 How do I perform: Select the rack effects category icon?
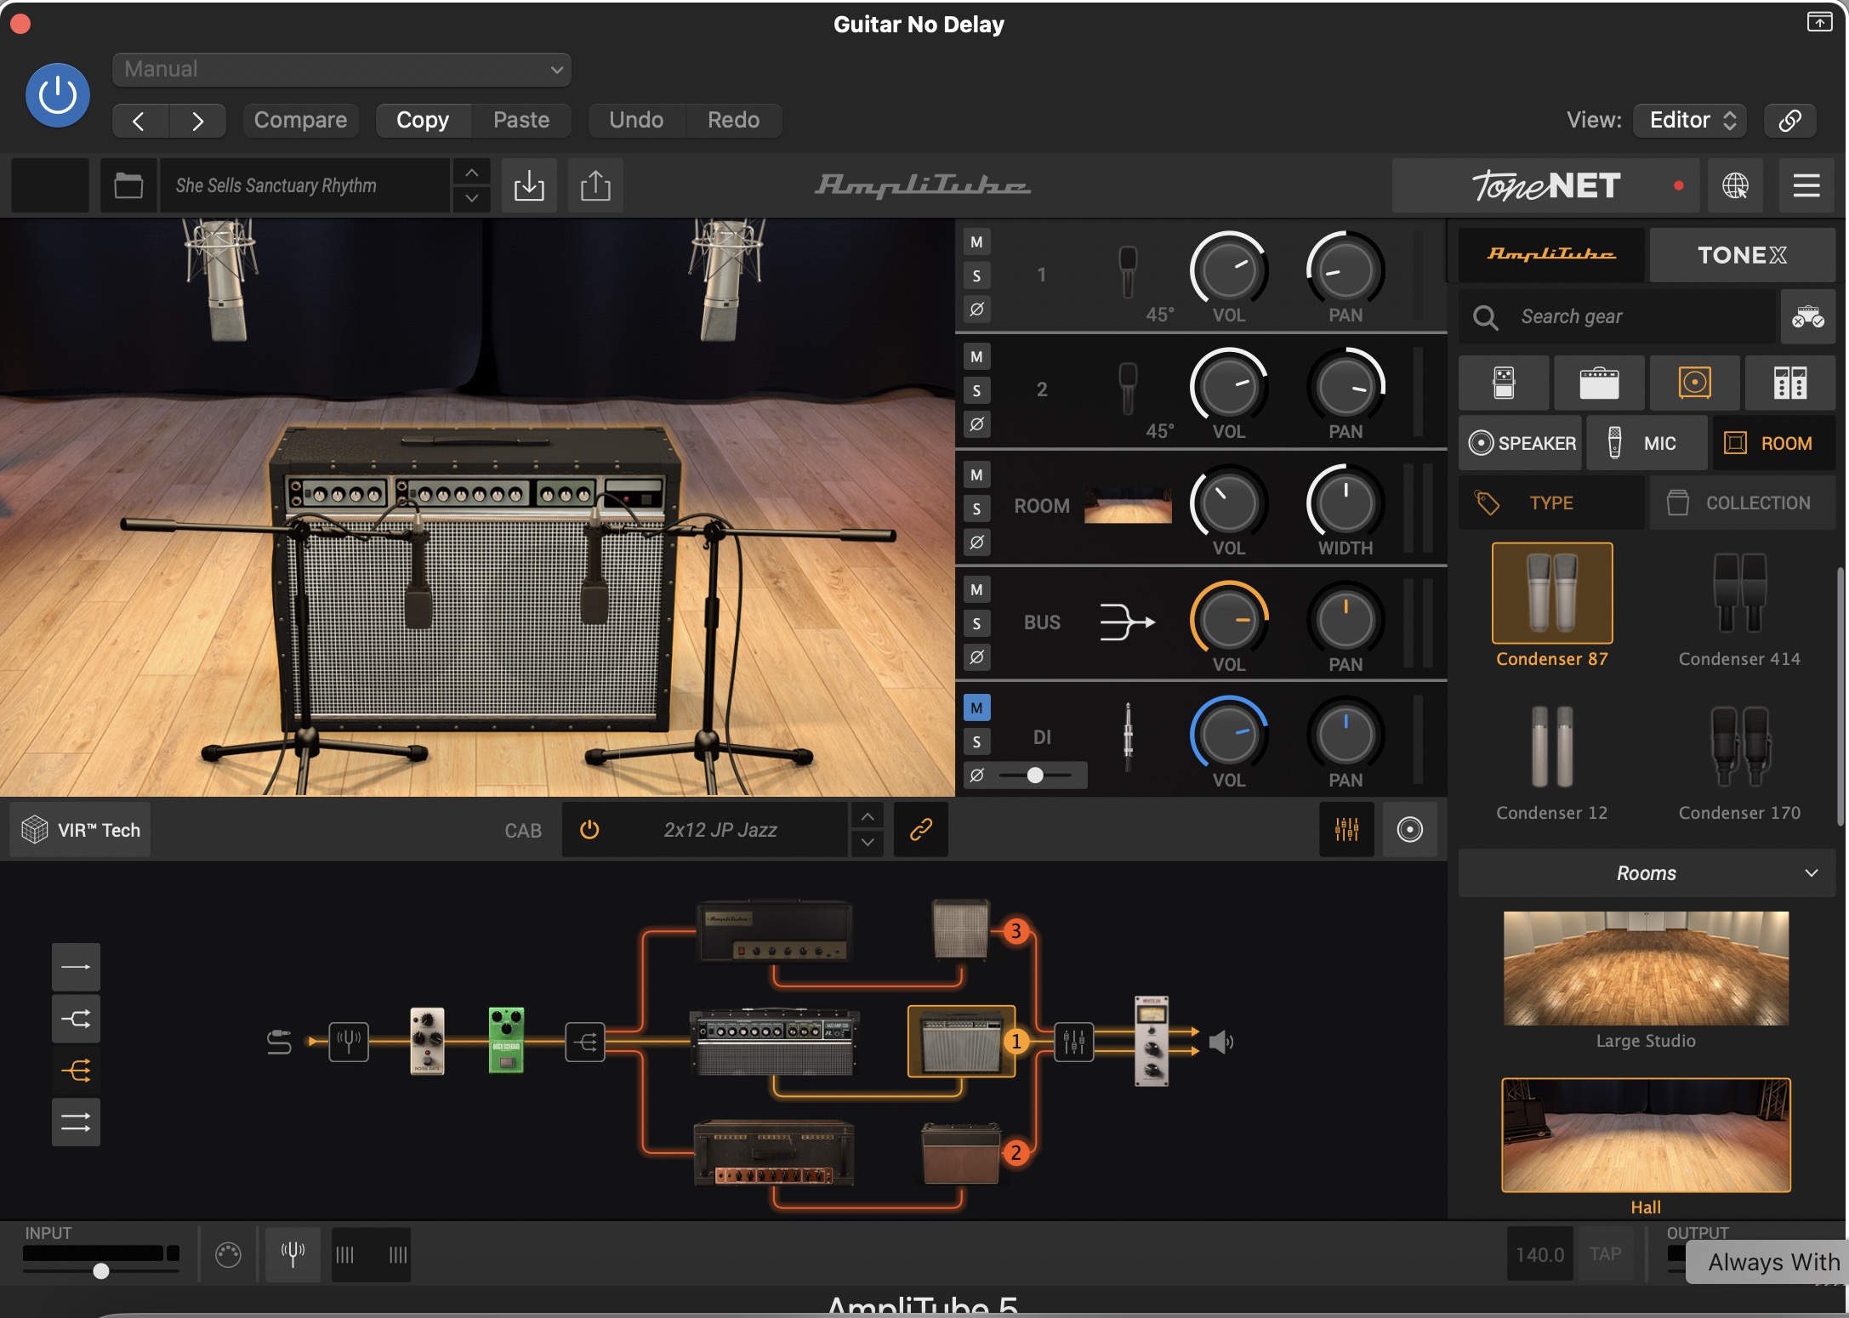1789,383
